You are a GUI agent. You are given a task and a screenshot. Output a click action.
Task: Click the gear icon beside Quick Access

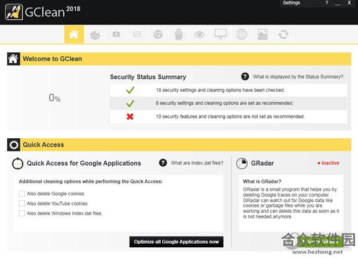coord(14,145)
